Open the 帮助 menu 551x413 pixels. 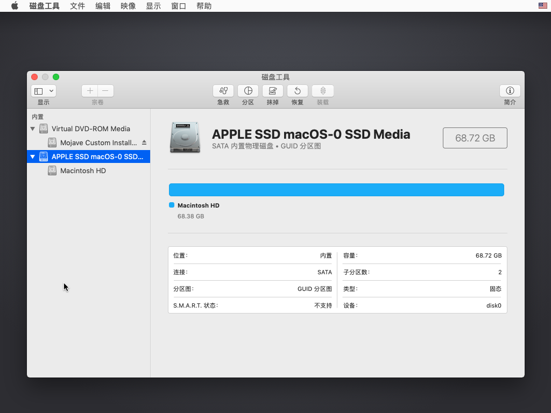tap(204, 6)
